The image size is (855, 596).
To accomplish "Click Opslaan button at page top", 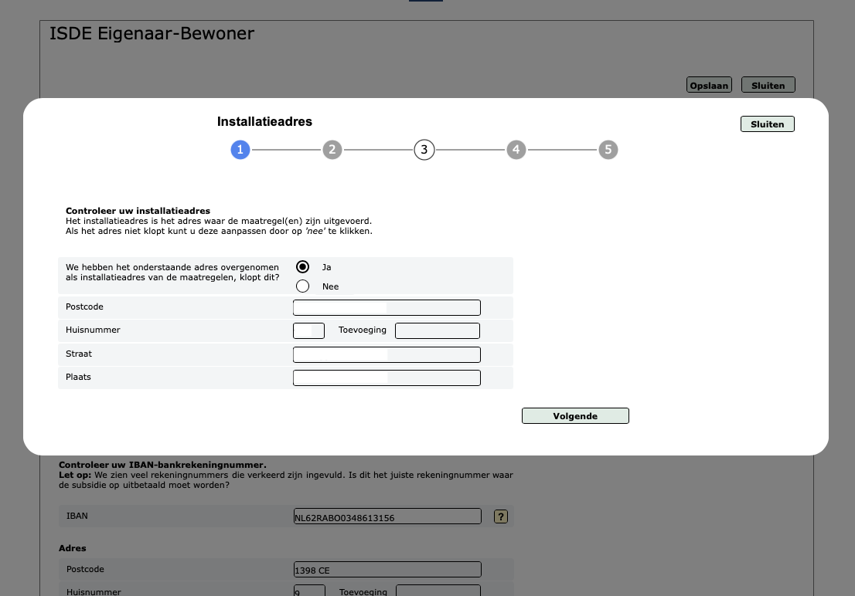I will point(709,86).
